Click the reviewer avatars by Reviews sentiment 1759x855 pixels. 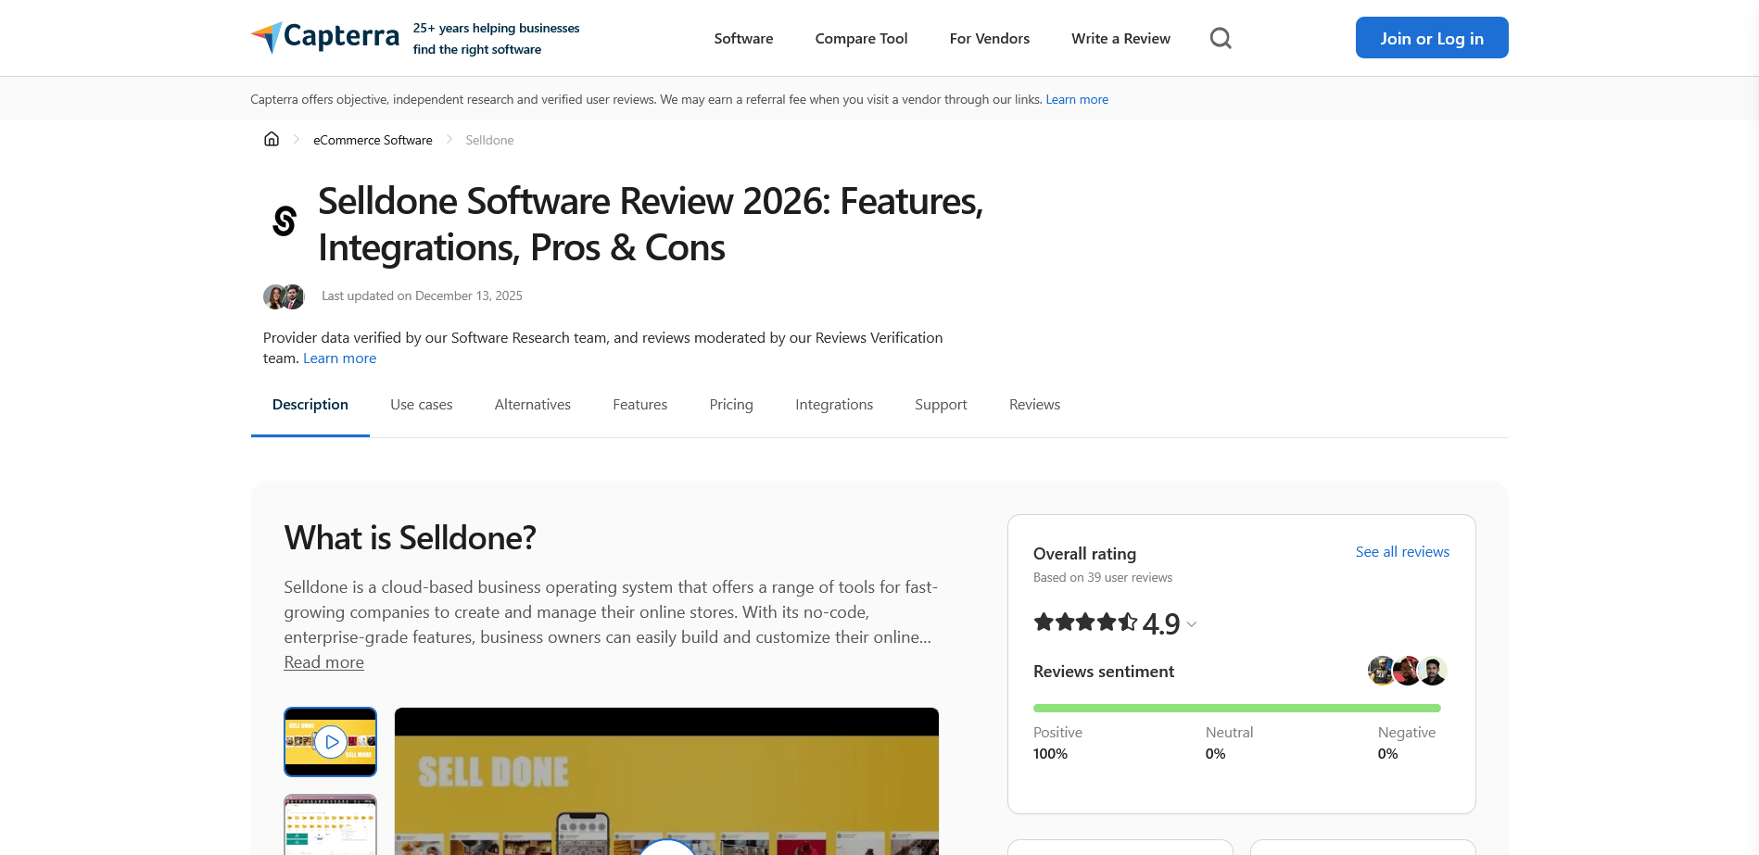[1408, 671]
